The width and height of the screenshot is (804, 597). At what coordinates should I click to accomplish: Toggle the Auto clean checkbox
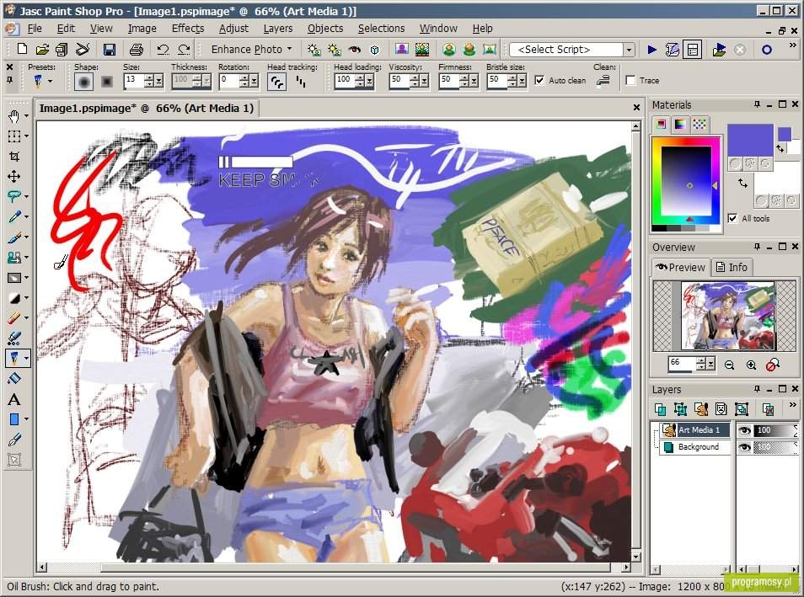(539, 80)
